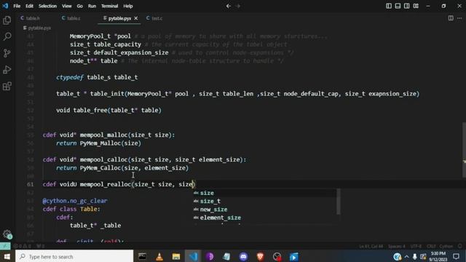Image resolution: width=466 pixels, height=262 pixels.
Task: Change the Cython language mode
Action: (x=446, y=246)
